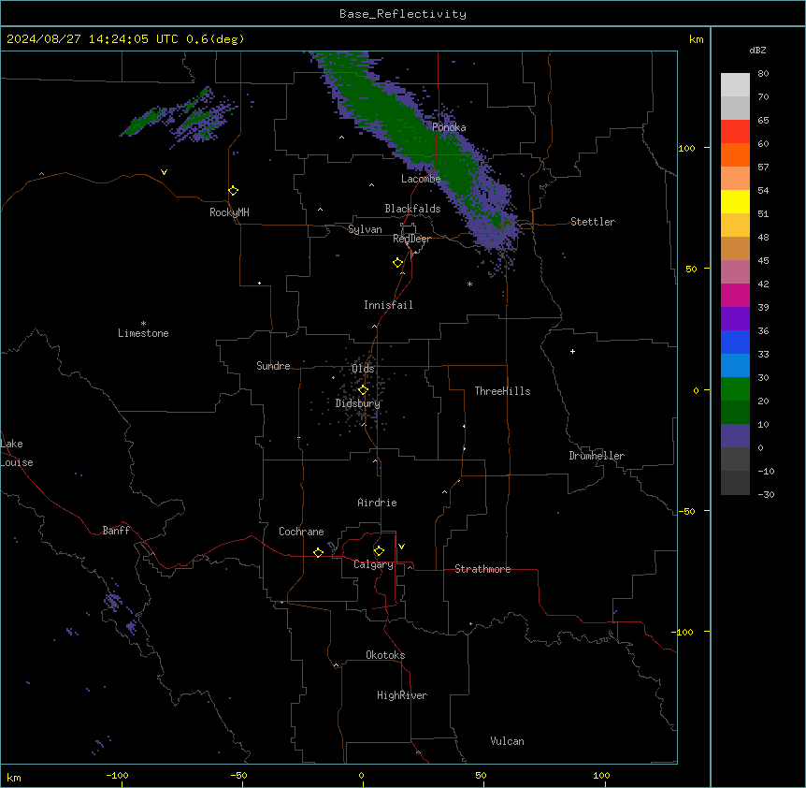The width and height of the screenshot is (806, 788).
Task: Click the Sylvan label on the map
Action: [x=365, y=229]
